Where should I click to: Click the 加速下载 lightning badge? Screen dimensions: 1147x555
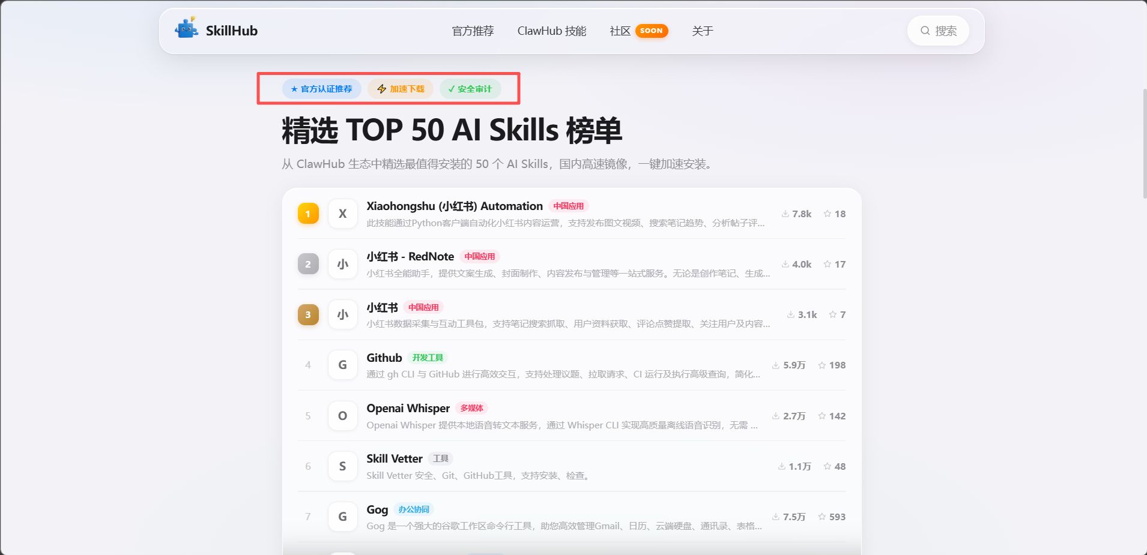pyautogui.click(x=401, y=89)
